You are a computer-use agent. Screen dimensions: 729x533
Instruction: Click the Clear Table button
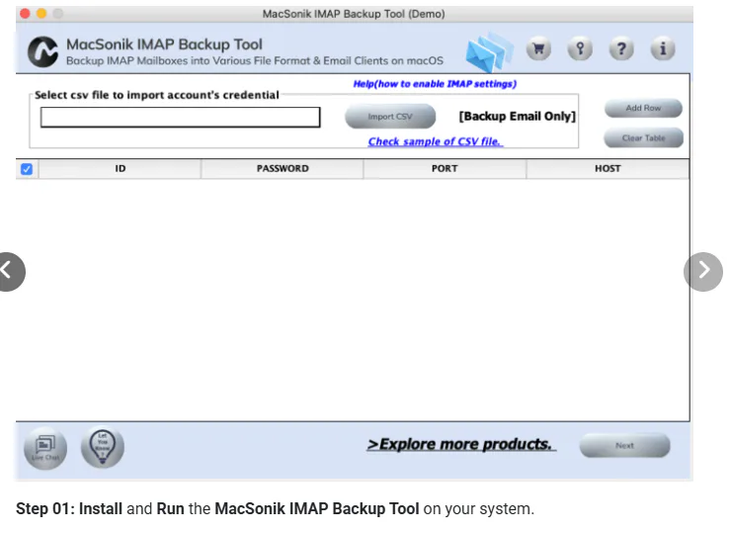click(643, 138)
